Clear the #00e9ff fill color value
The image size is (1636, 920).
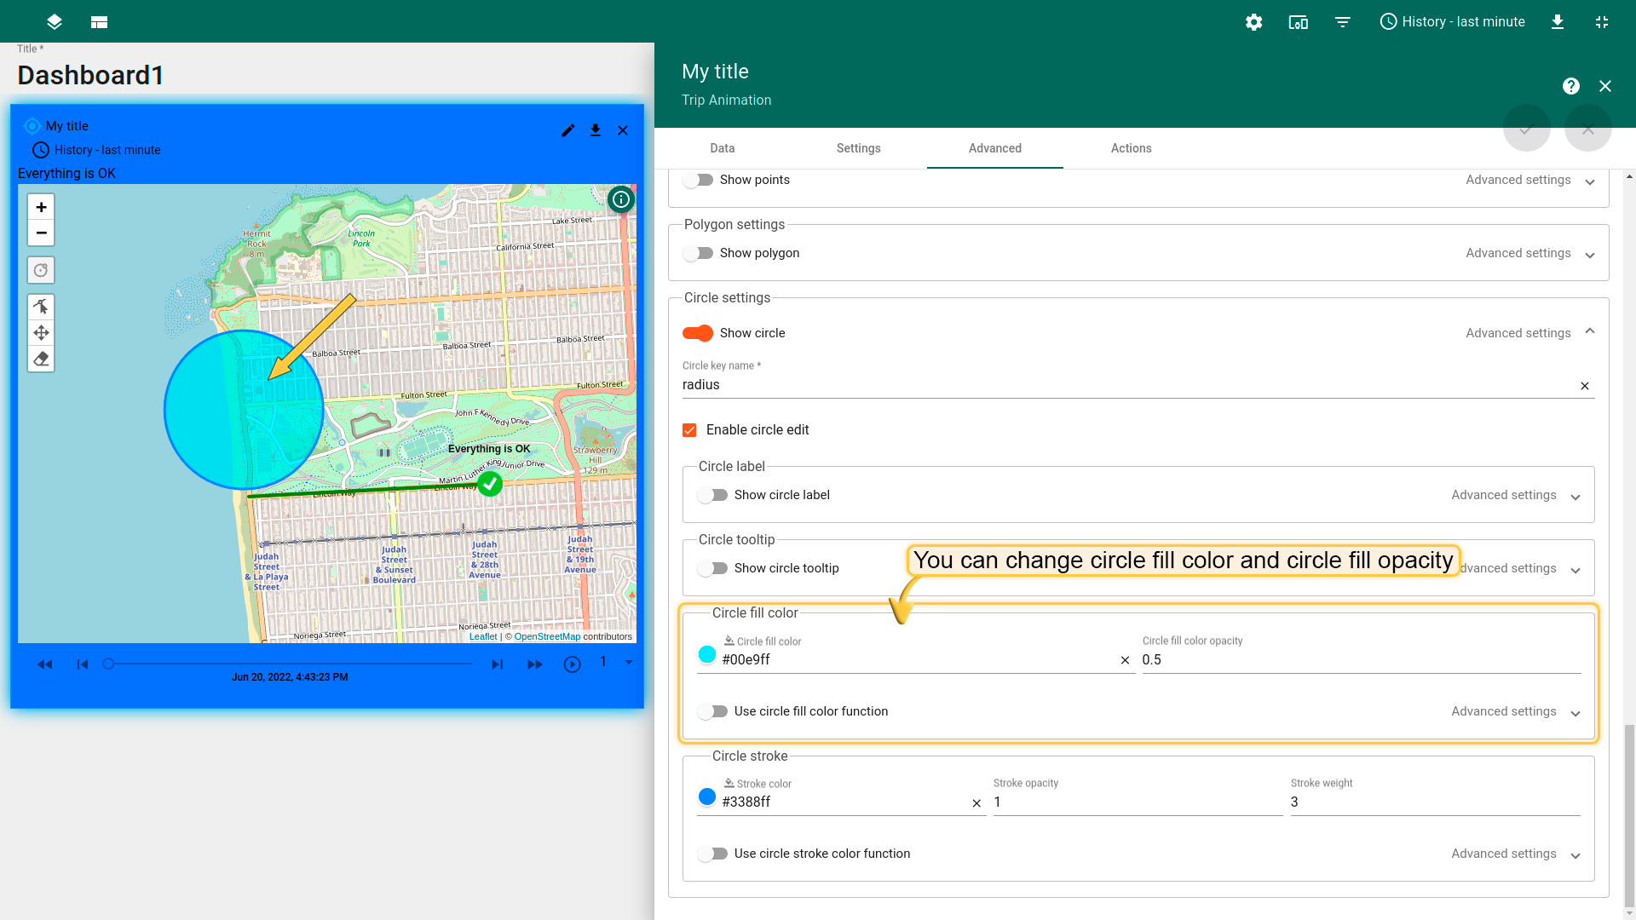pyautogui.click(x=1125, y=660)
